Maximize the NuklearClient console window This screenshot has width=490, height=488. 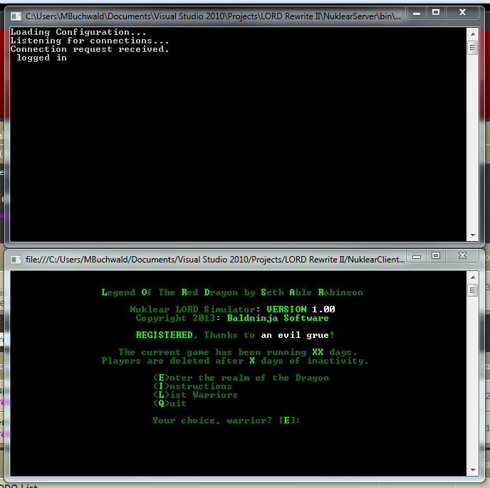(436, 256)
